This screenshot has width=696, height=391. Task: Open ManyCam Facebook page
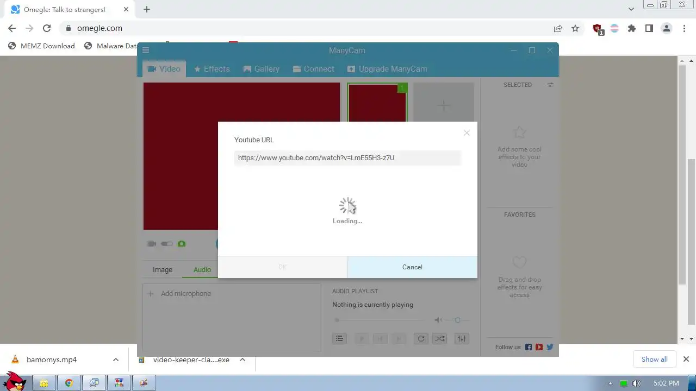click(529, 347)
